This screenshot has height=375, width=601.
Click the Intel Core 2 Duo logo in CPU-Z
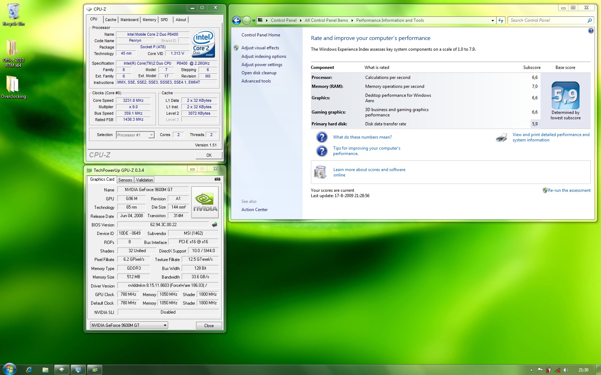204,44
